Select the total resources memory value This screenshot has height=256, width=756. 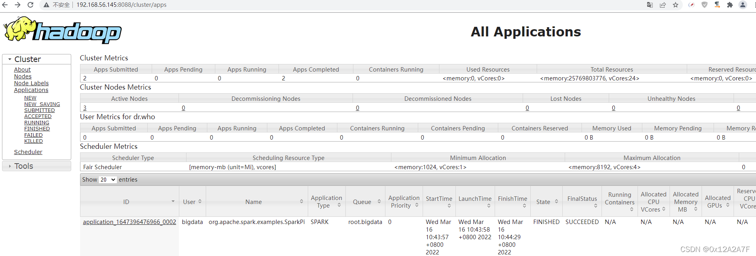590,78
